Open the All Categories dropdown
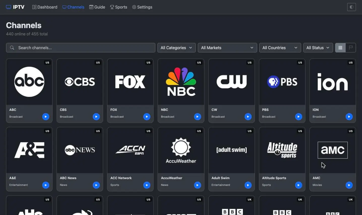Image resolution: width=362 pixels, height=215 pixels. coord(177,48)
